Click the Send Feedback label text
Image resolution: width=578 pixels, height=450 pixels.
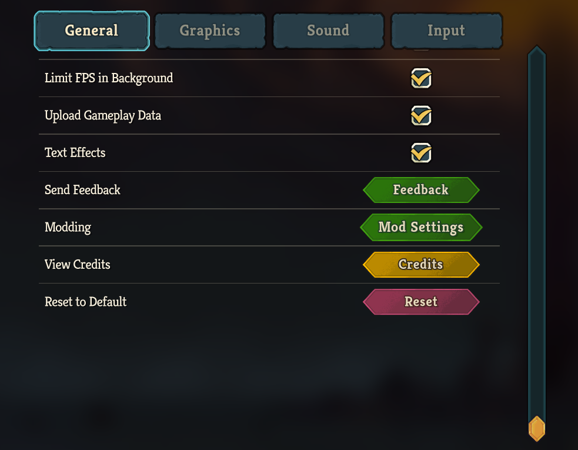[x=82, y=190]
